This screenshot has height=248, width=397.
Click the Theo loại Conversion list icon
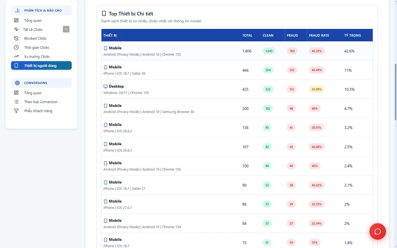(x=16, y=102)
